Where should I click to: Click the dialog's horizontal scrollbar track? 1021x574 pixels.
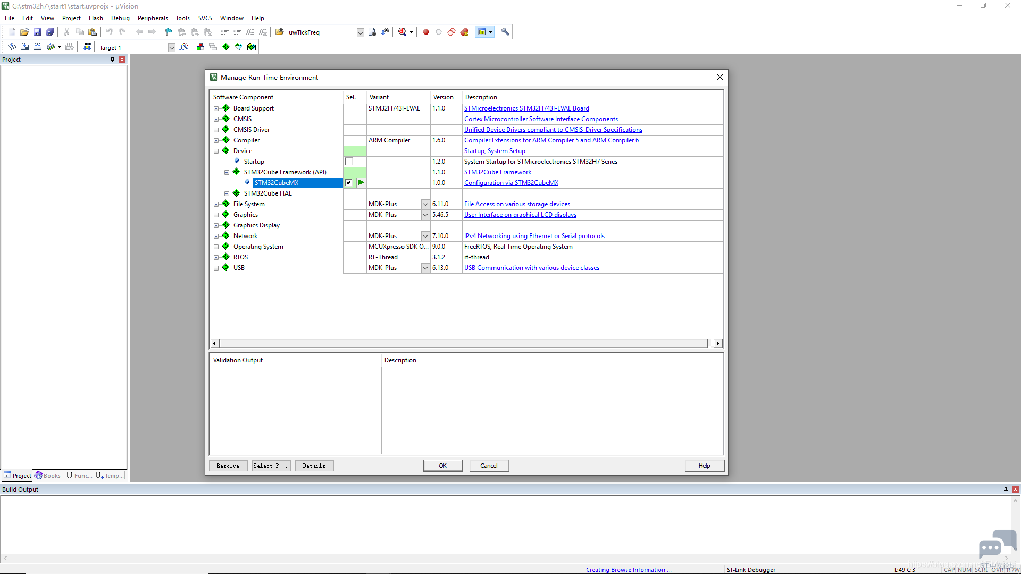463,343
